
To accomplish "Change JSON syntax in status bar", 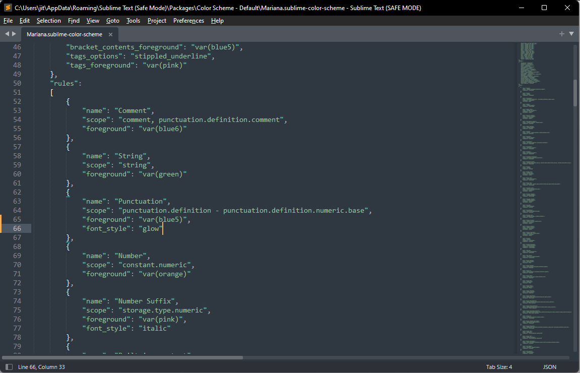I will point(550,367).
